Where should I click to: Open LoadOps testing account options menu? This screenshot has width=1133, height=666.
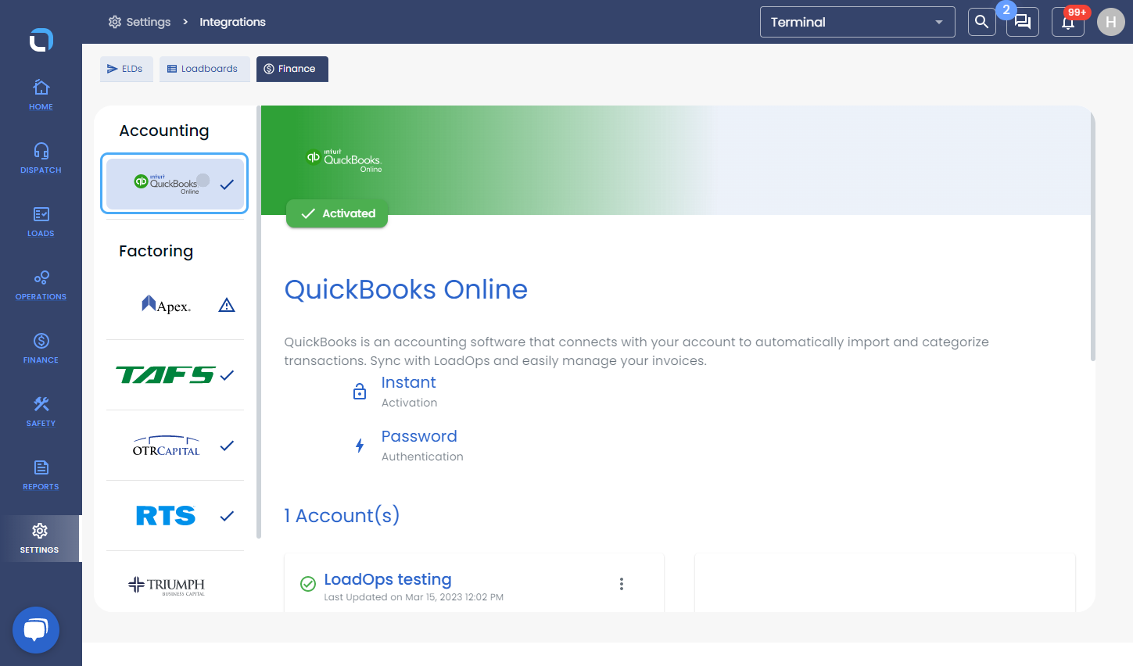pyautogui.click(x=622, y=584)
